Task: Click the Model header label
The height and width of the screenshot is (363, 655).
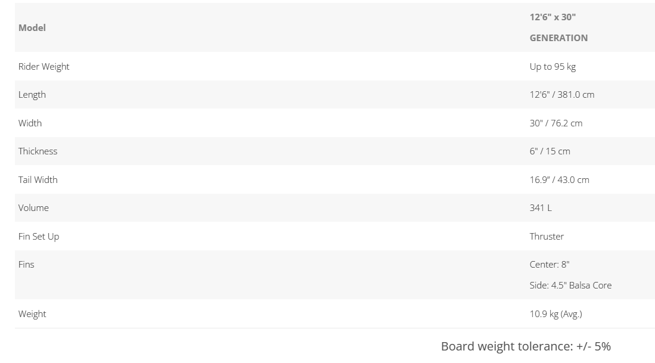Action: (32, 27)
